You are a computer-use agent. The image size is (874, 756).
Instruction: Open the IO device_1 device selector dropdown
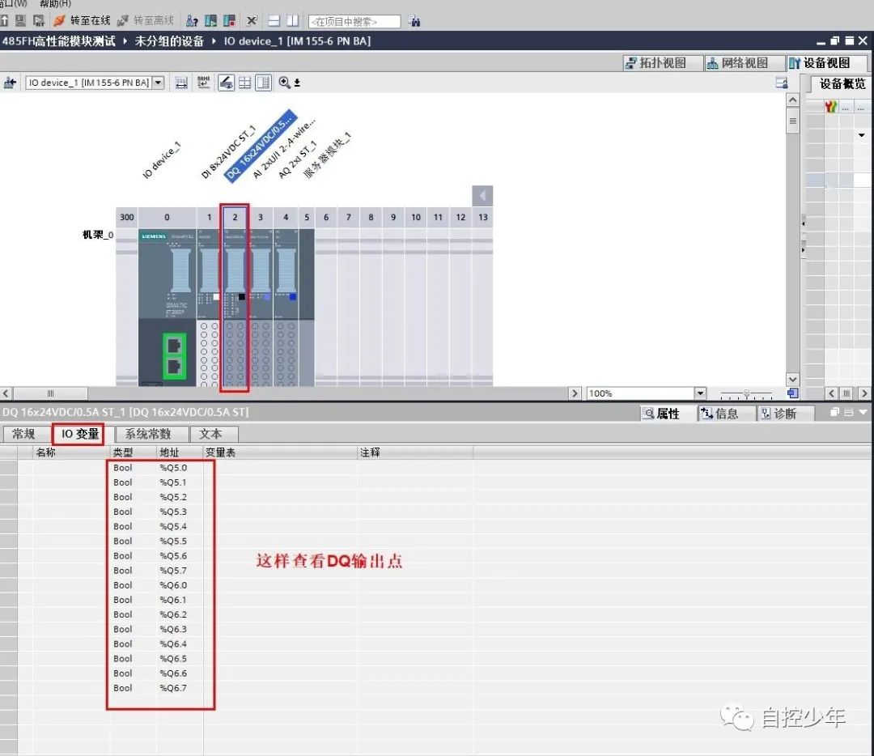[x=159, y=83]
